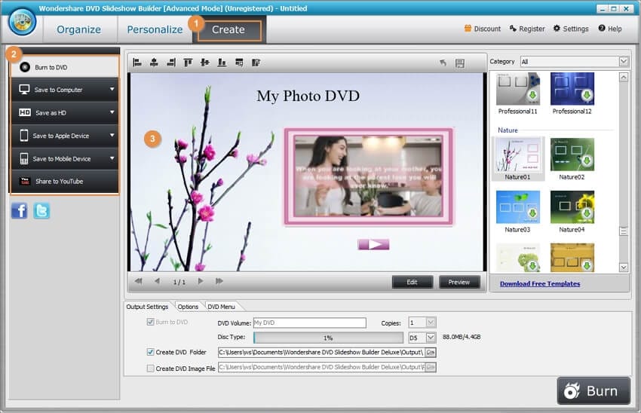The height and width of the screenshot is (413, 641).
Task: Open the Help menu
Action: pos(610,29)
